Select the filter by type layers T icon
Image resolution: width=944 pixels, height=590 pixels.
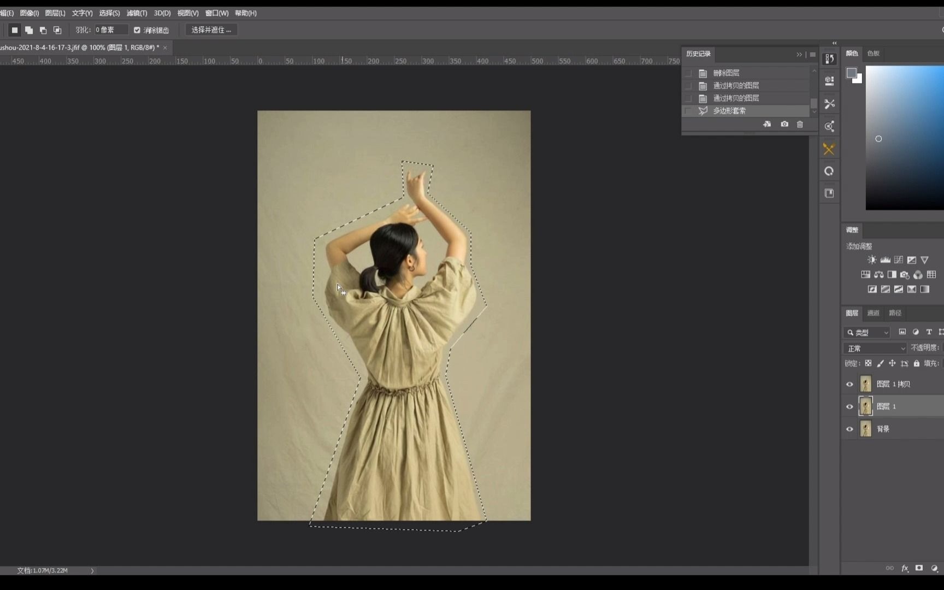(x=928, y=332)
